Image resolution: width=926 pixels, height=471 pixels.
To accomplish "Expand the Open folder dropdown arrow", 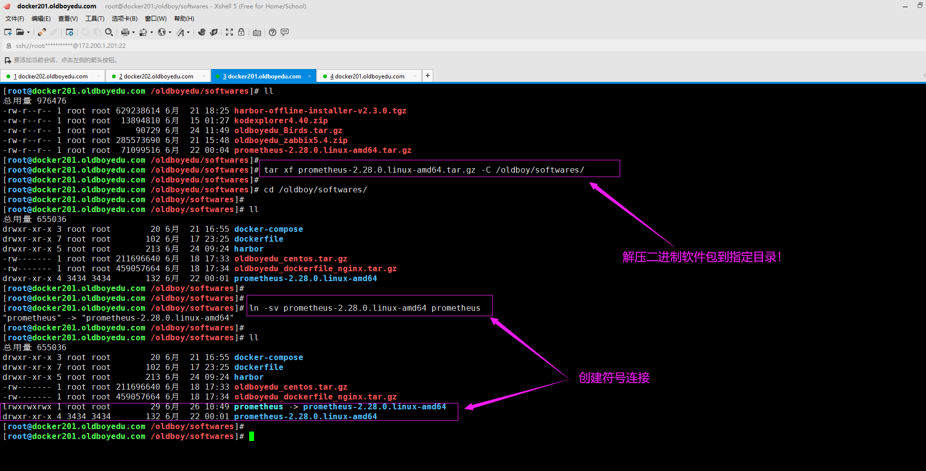I will [x=28, y=33].
